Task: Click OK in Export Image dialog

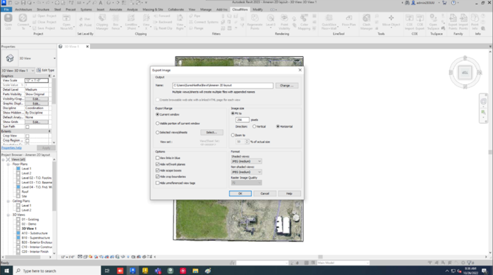Action: click(240, 194)
